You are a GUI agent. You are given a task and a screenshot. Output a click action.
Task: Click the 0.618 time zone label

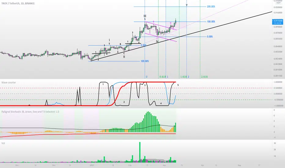(162, 77)
